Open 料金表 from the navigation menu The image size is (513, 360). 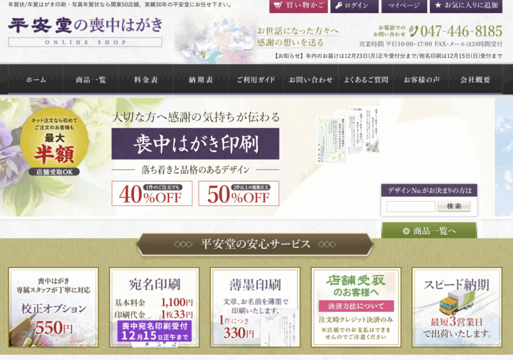(146, 80)
